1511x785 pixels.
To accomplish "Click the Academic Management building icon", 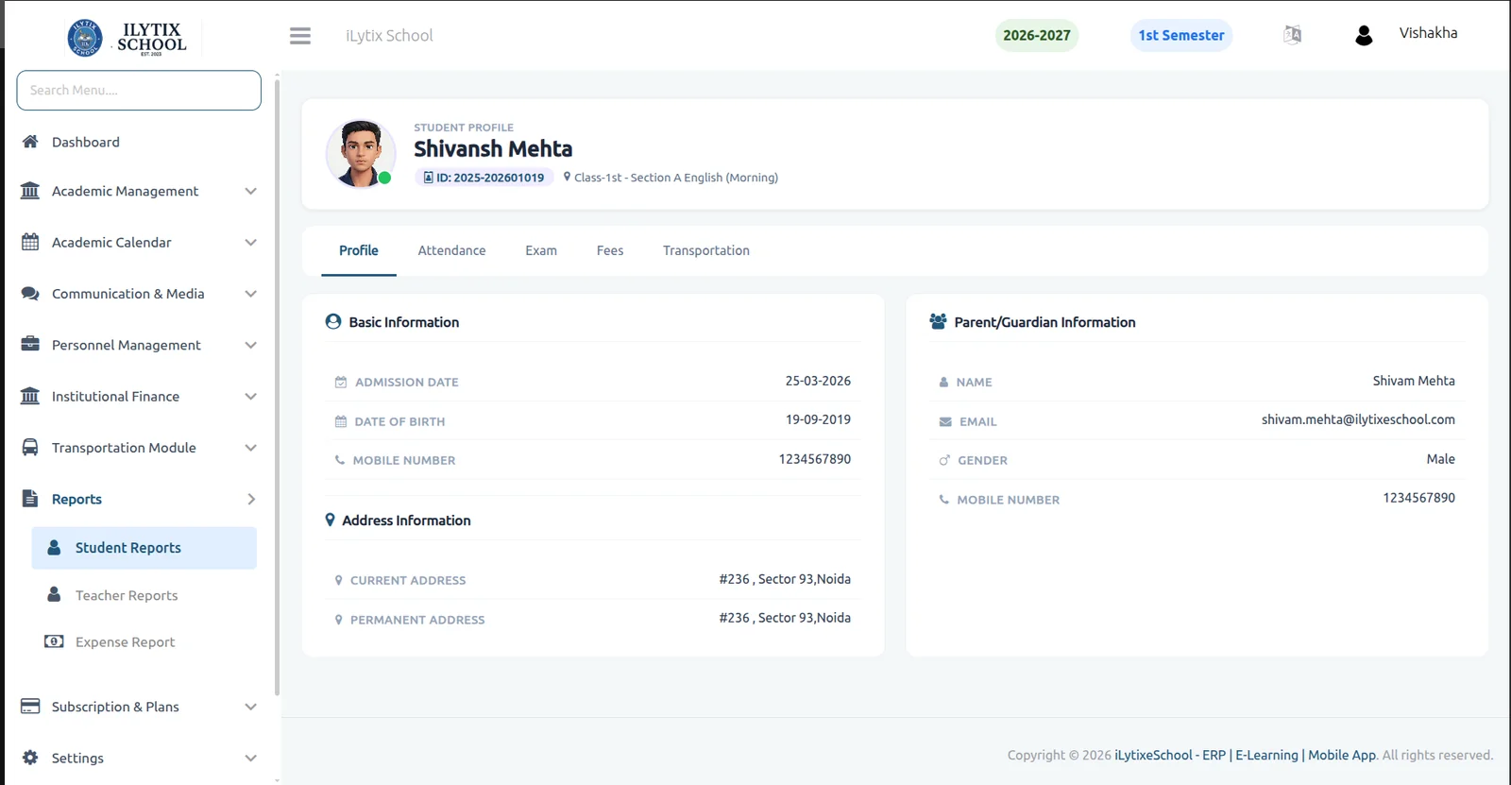I will coord(30,191).
